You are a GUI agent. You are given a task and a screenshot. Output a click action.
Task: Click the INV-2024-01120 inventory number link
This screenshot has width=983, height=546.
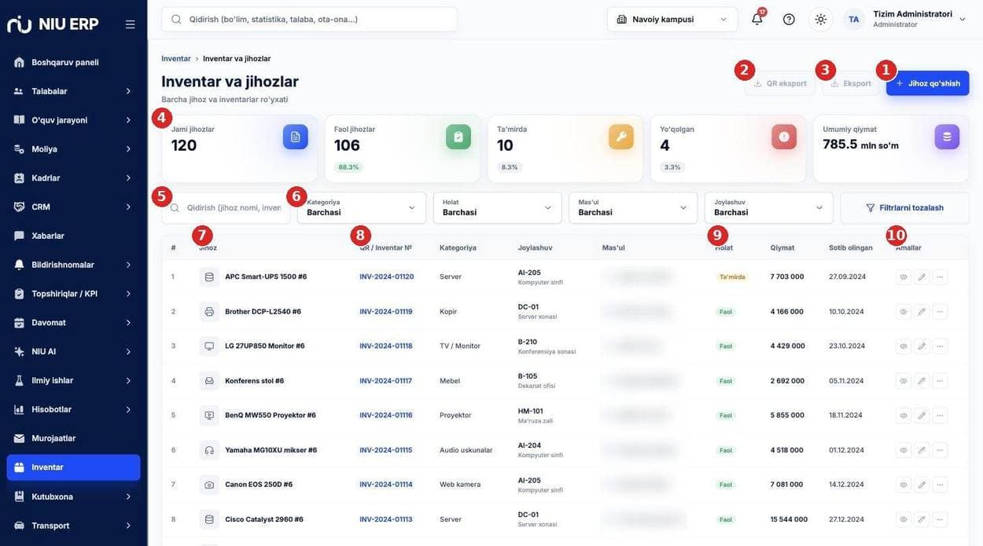tap(386, 277)
